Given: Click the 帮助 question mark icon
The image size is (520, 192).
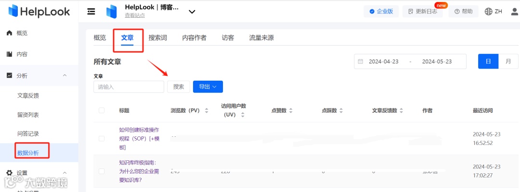Looking at the screenshot, I should [x=457, y=12].
